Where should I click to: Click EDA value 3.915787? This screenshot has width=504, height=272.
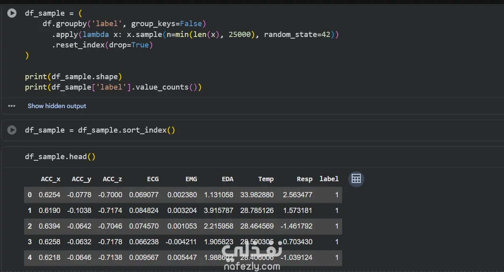click(219, 211)
